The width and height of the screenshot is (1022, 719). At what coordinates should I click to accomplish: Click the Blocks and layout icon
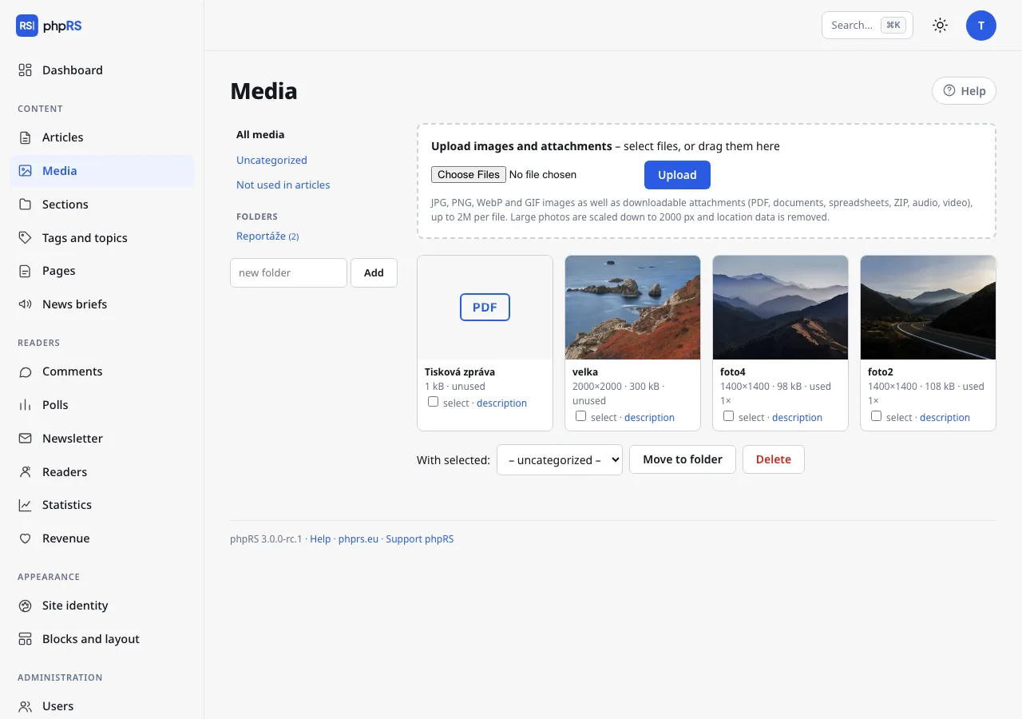pyautogui.click(x=26, y=639)
